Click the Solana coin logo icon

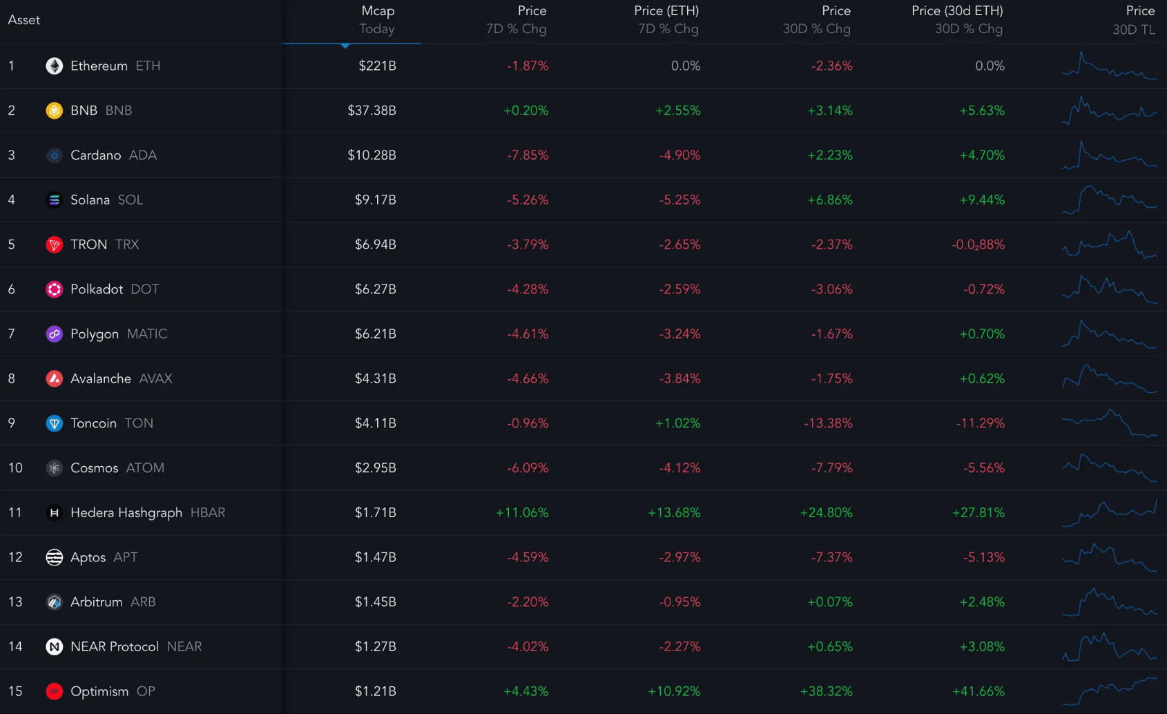tap(54, 200)
